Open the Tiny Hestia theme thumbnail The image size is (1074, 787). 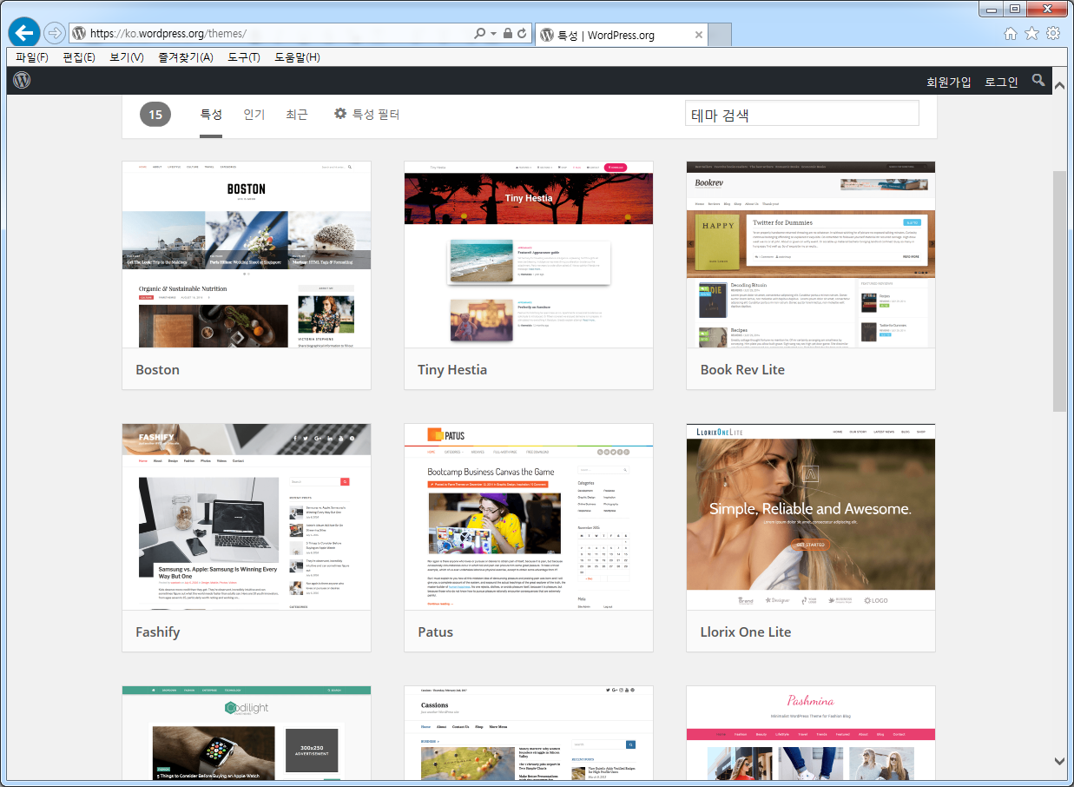tap(529, 255)
